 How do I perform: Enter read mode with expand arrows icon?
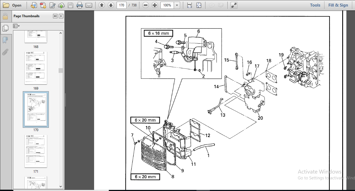pyautogui.click(x=234, y=5)
